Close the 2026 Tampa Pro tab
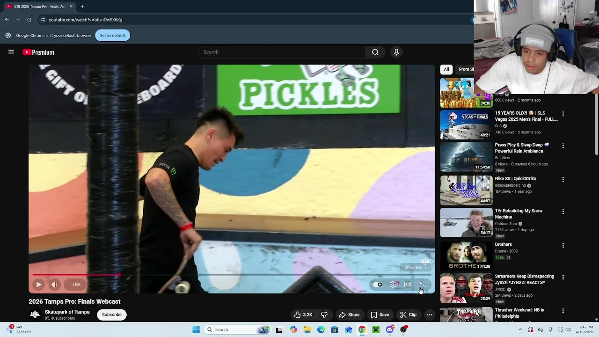Viewport: 599px width, 337px height. (x=71, y=7)
